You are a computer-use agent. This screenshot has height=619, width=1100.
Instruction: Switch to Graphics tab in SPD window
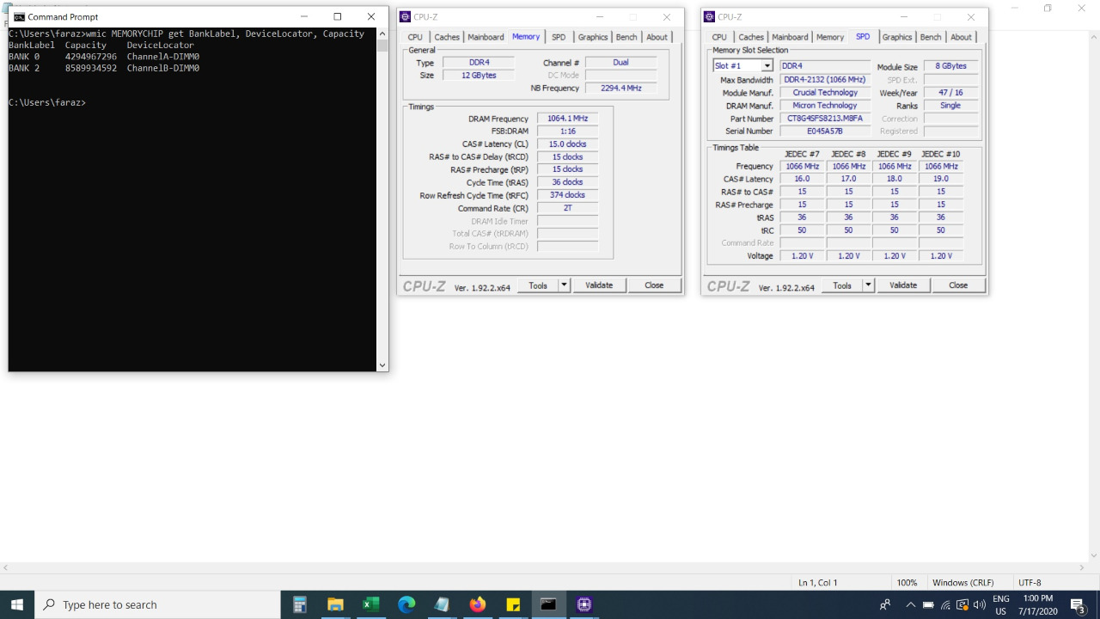tap(896, 37)
